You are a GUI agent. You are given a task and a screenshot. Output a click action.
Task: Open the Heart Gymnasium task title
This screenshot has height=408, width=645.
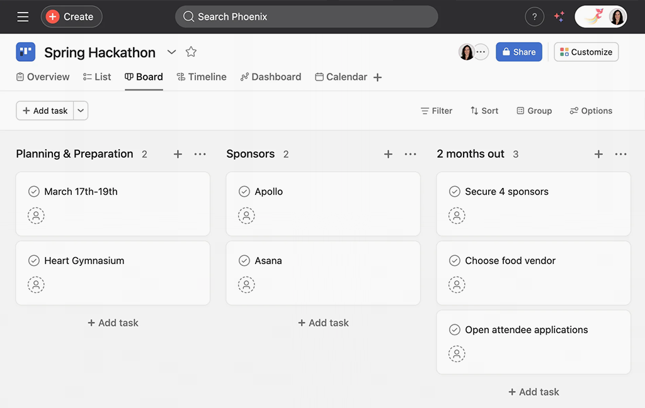[84, 261]
